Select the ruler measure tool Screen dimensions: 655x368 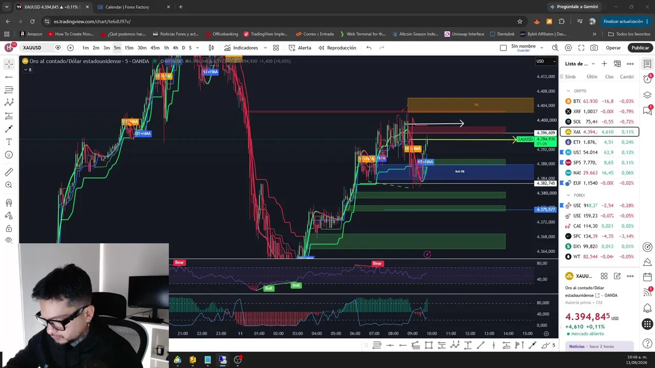point(9,172)
